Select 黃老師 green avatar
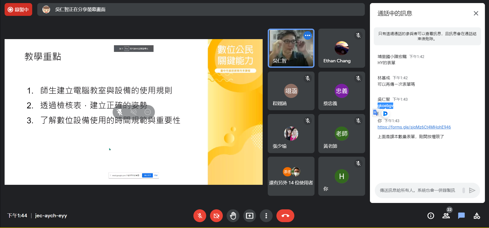This screenshot has height=228, width=489. [342, 133]
